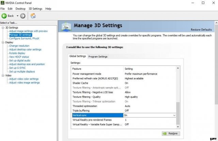Click the Forward arrow icon
Screen dimensions: 218x141
(x=23, y=16)
